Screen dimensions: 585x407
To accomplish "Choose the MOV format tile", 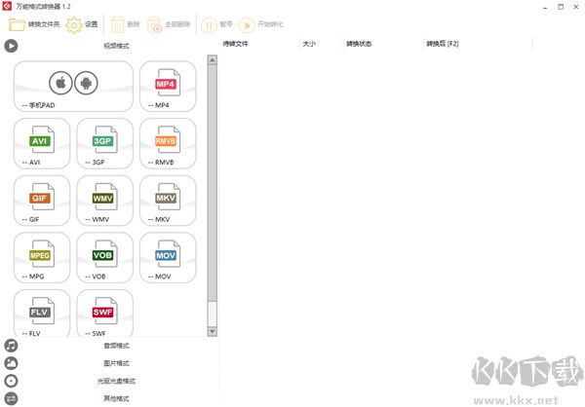I will tap(168, 258).
